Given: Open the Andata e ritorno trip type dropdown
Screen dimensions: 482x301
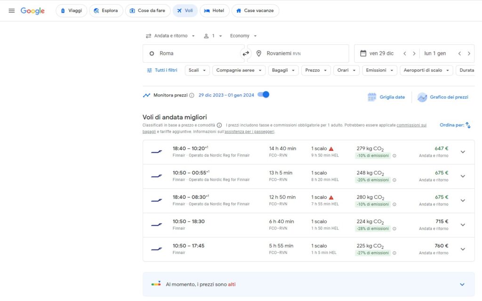Looking at the screenshot, I should tap(170, 36).
